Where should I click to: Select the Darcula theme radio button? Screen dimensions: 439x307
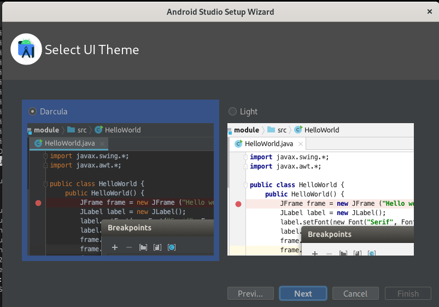point(32,112)
